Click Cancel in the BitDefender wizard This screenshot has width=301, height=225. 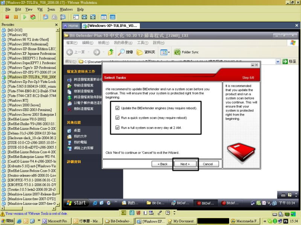pos(208,164)
